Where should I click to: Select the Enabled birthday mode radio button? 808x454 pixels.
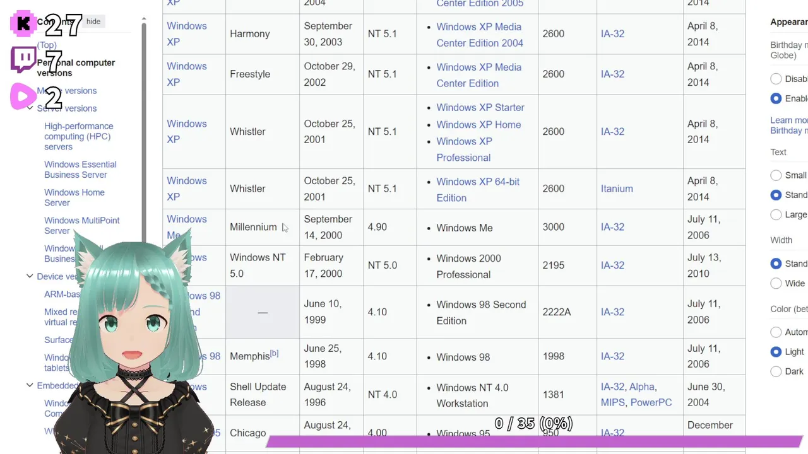coord(776,98)
